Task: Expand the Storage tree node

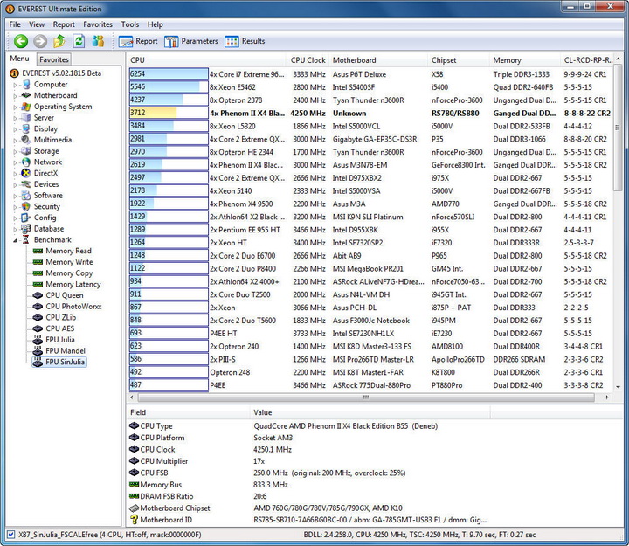Action: tap(15, 152)
